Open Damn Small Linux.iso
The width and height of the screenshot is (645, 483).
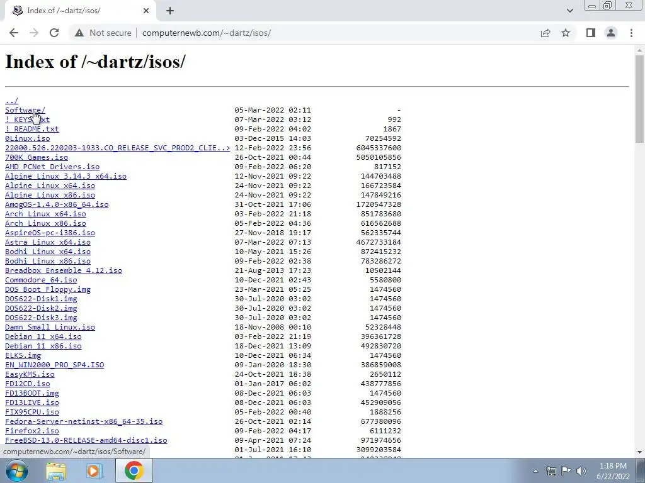pos(50,327)
